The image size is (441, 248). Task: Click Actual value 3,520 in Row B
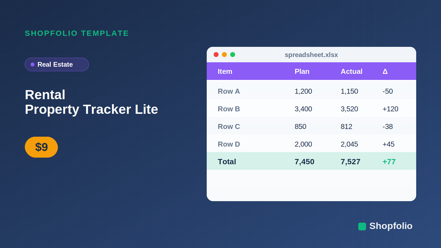[349, 109]
